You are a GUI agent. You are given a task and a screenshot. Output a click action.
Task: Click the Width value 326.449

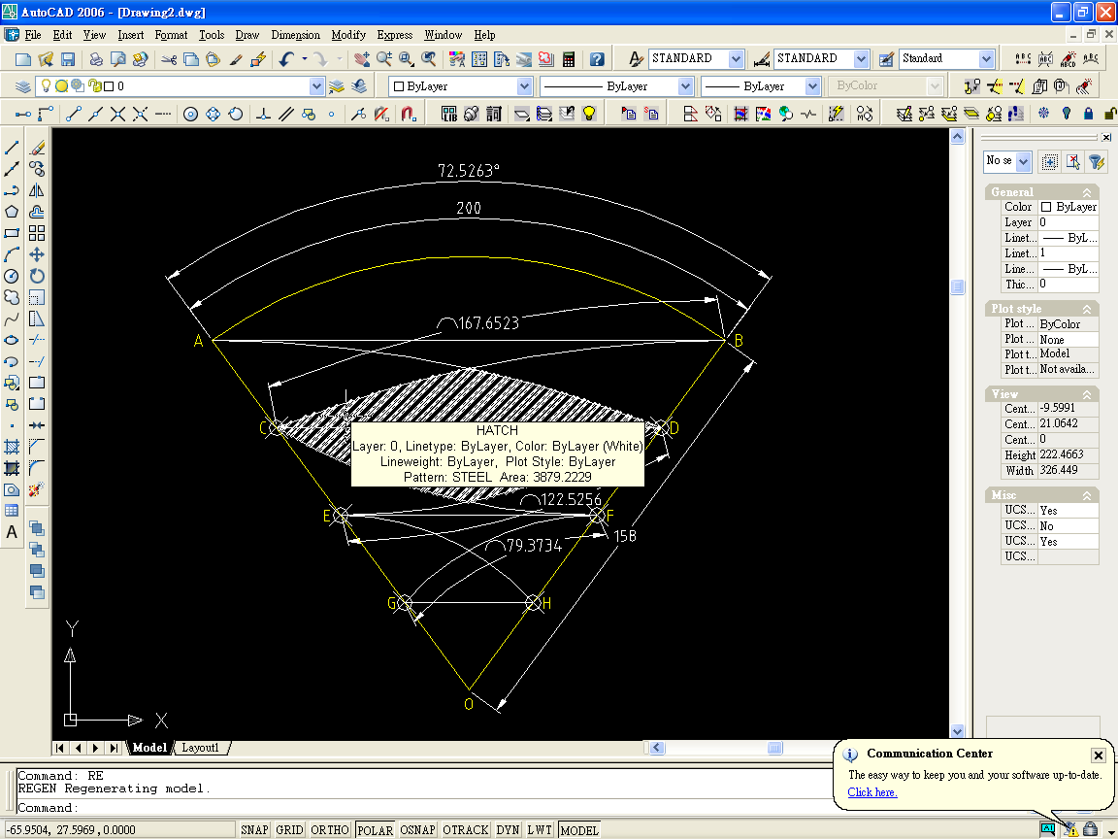tap(1069, 470)
